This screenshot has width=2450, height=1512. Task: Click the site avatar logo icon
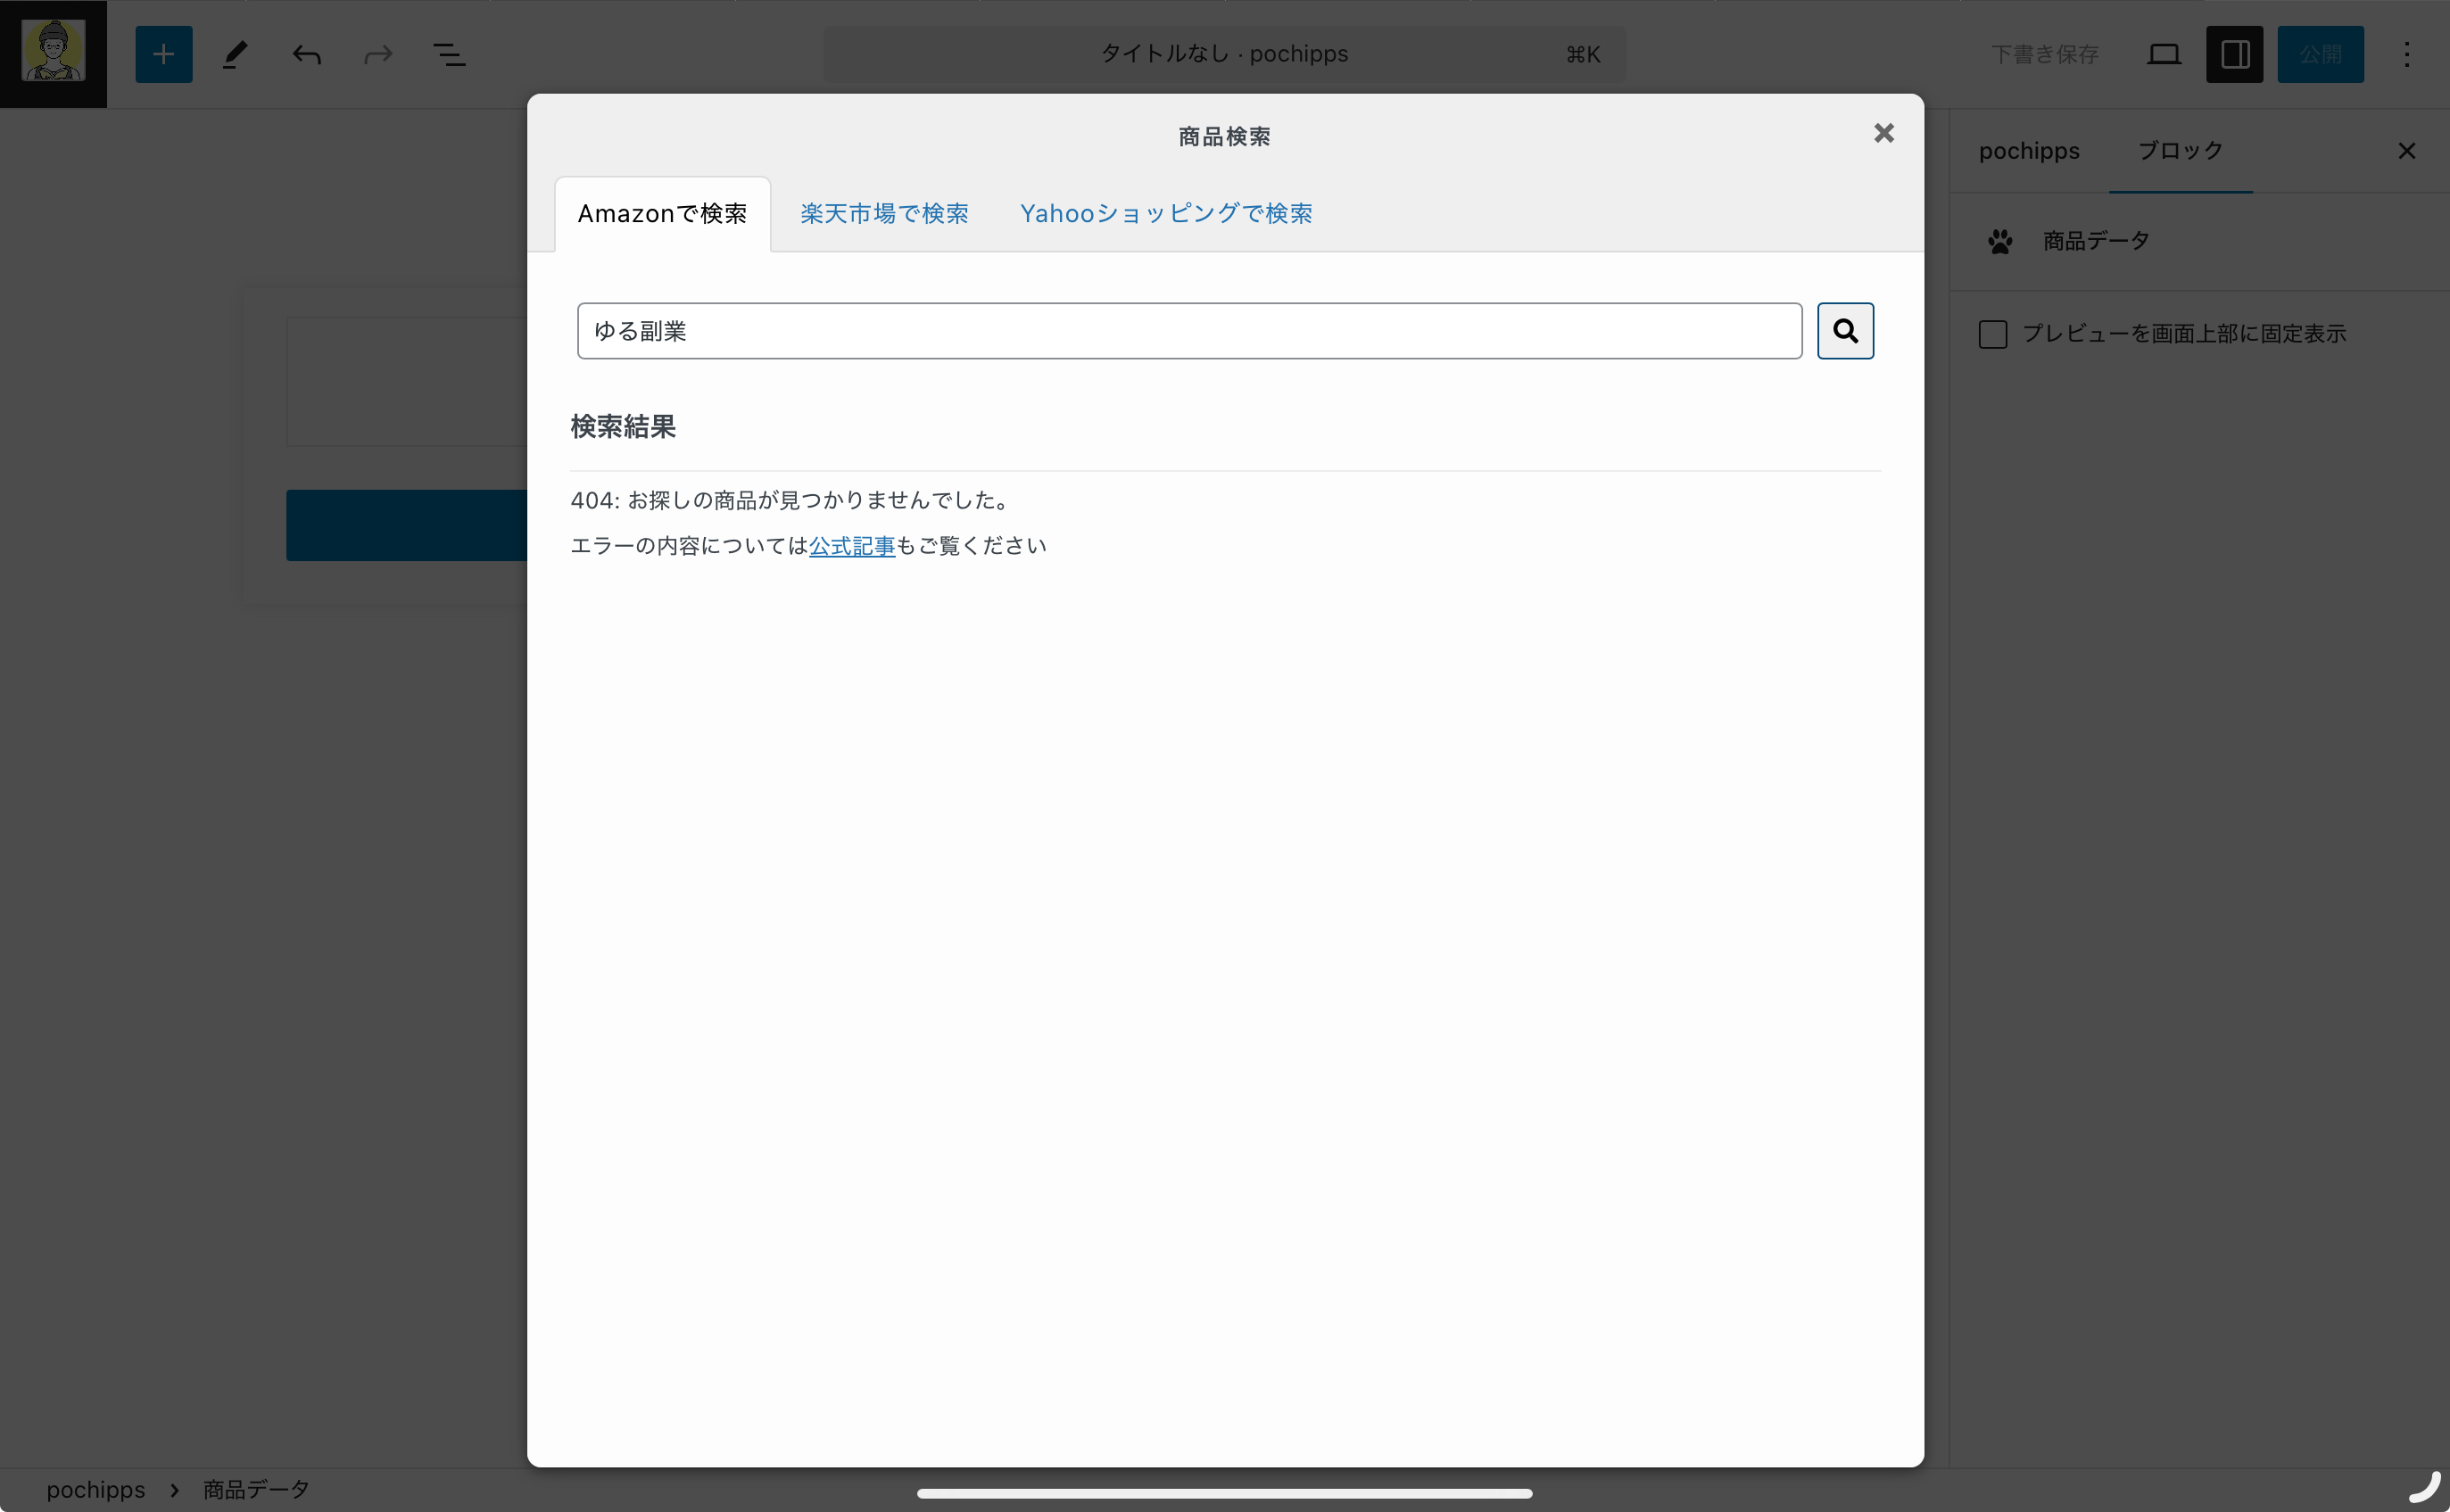pos(53,53)
